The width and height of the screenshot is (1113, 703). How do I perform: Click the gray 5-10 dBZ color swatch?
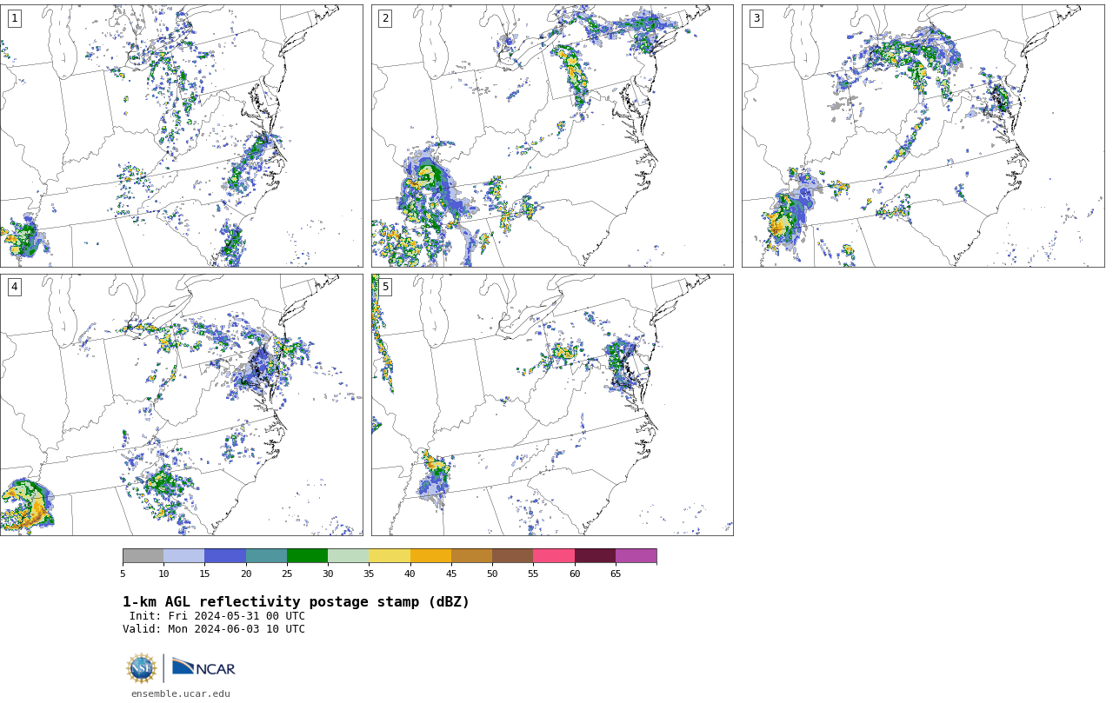coord(143,556)
